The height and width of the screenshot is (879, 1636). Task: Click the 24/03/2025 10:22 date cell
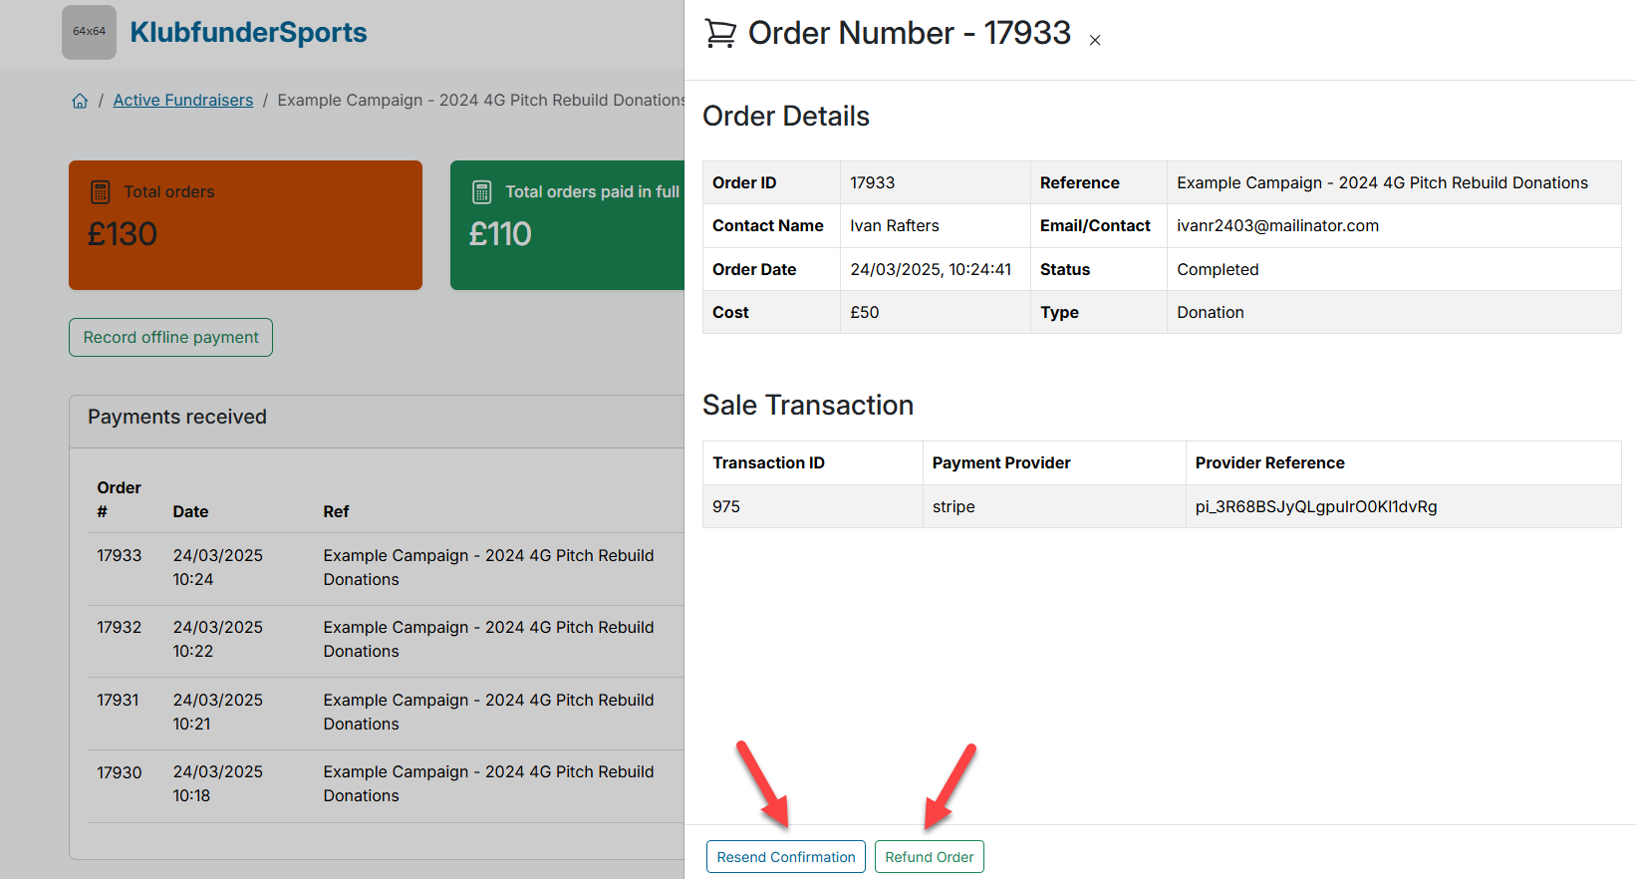[218, 639]
